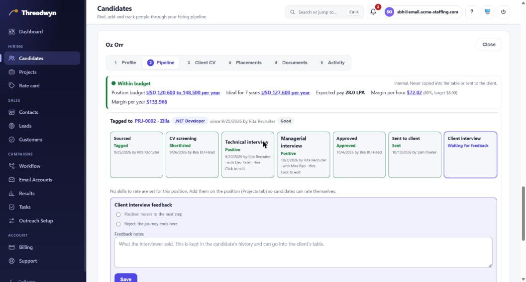Click ideal pay USD 127,600 per year link
This screenshot has width=526, height=282.
(286, 93)
